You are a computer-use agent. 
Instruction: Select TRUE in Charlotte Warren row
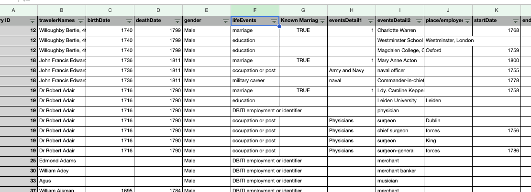click(303, 31)
